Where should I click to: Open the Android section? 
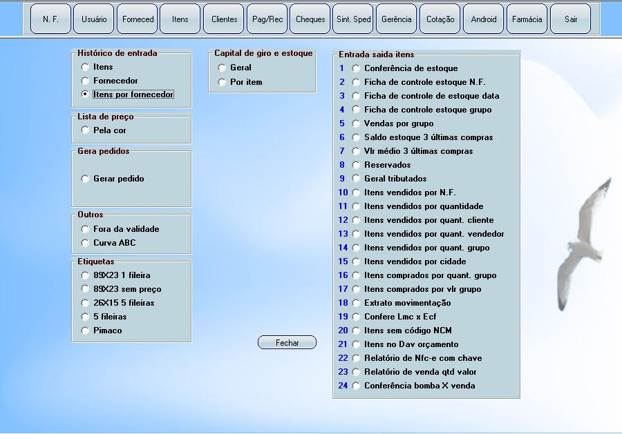click(484, 19)
